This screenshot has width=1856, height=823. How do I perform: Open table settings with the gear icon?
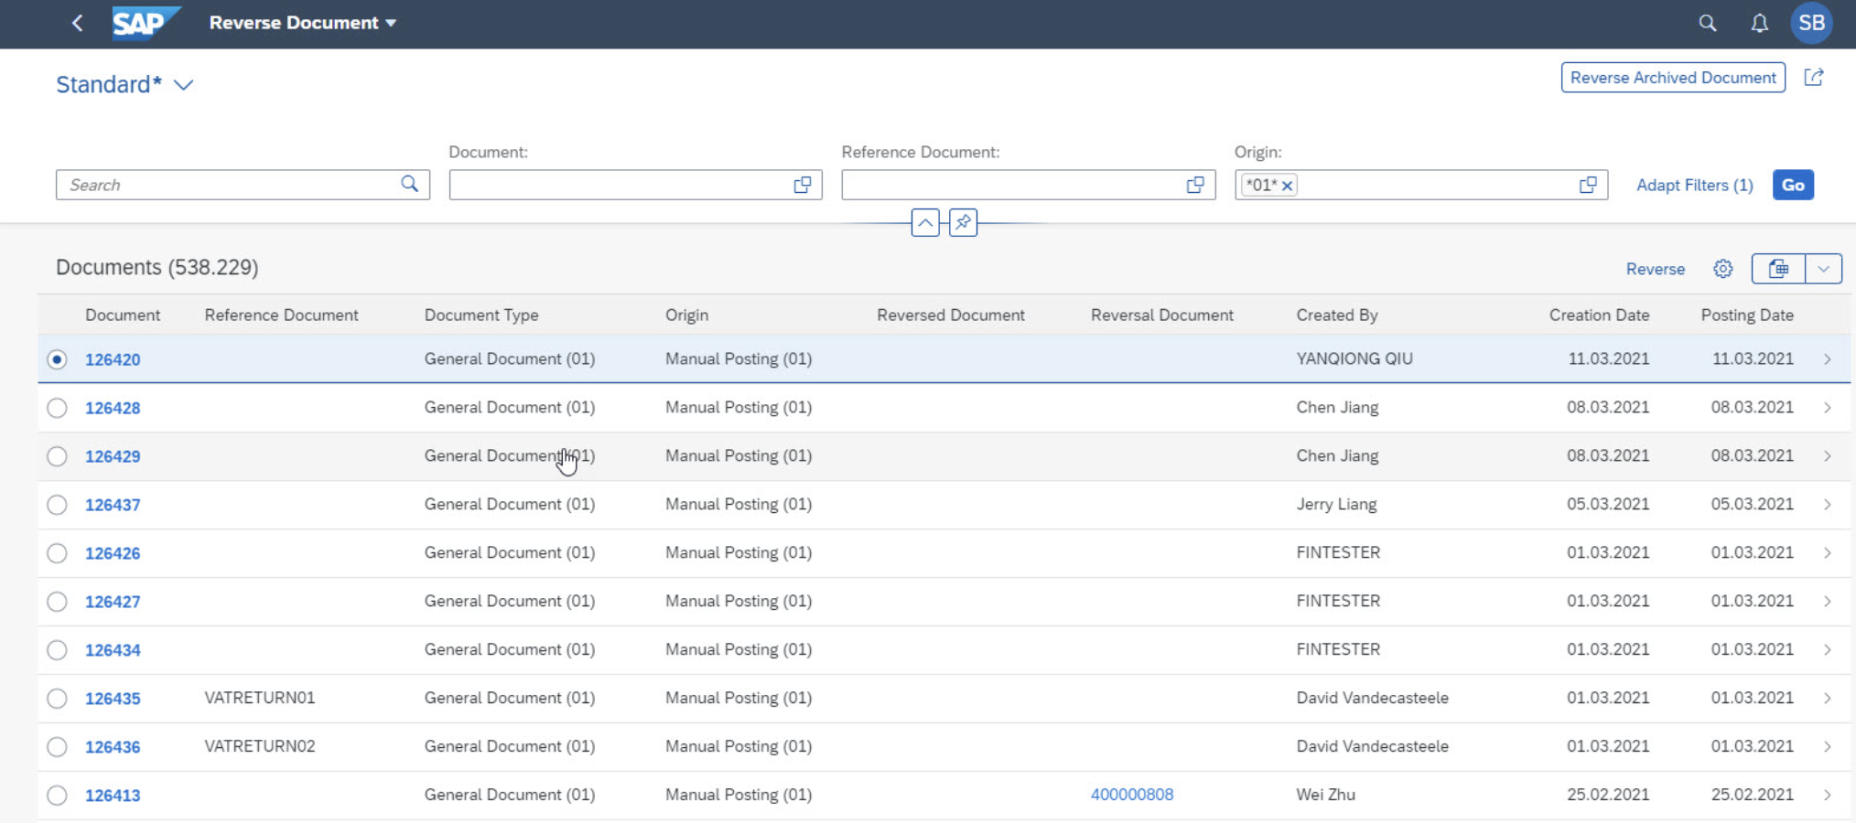1723,269
